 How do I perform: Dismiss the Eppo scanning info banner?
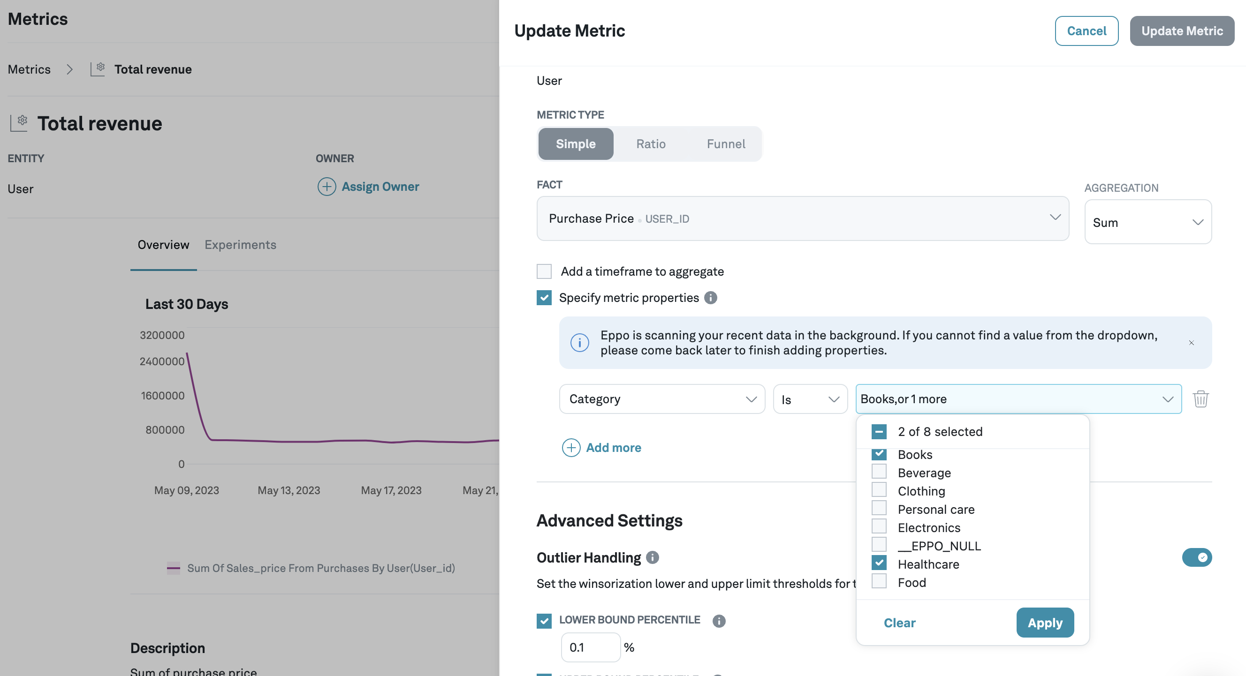[x=1191, y=343]
